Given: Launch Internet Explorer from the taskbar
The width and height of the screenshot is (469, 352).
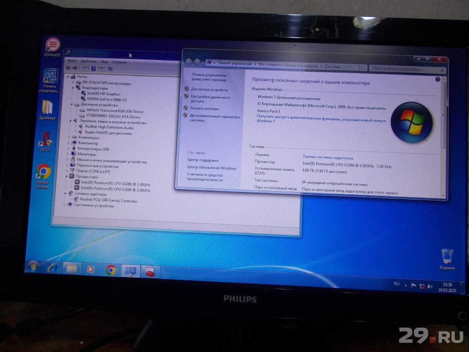Looking at the screenshot, I should tap(53, 268).
